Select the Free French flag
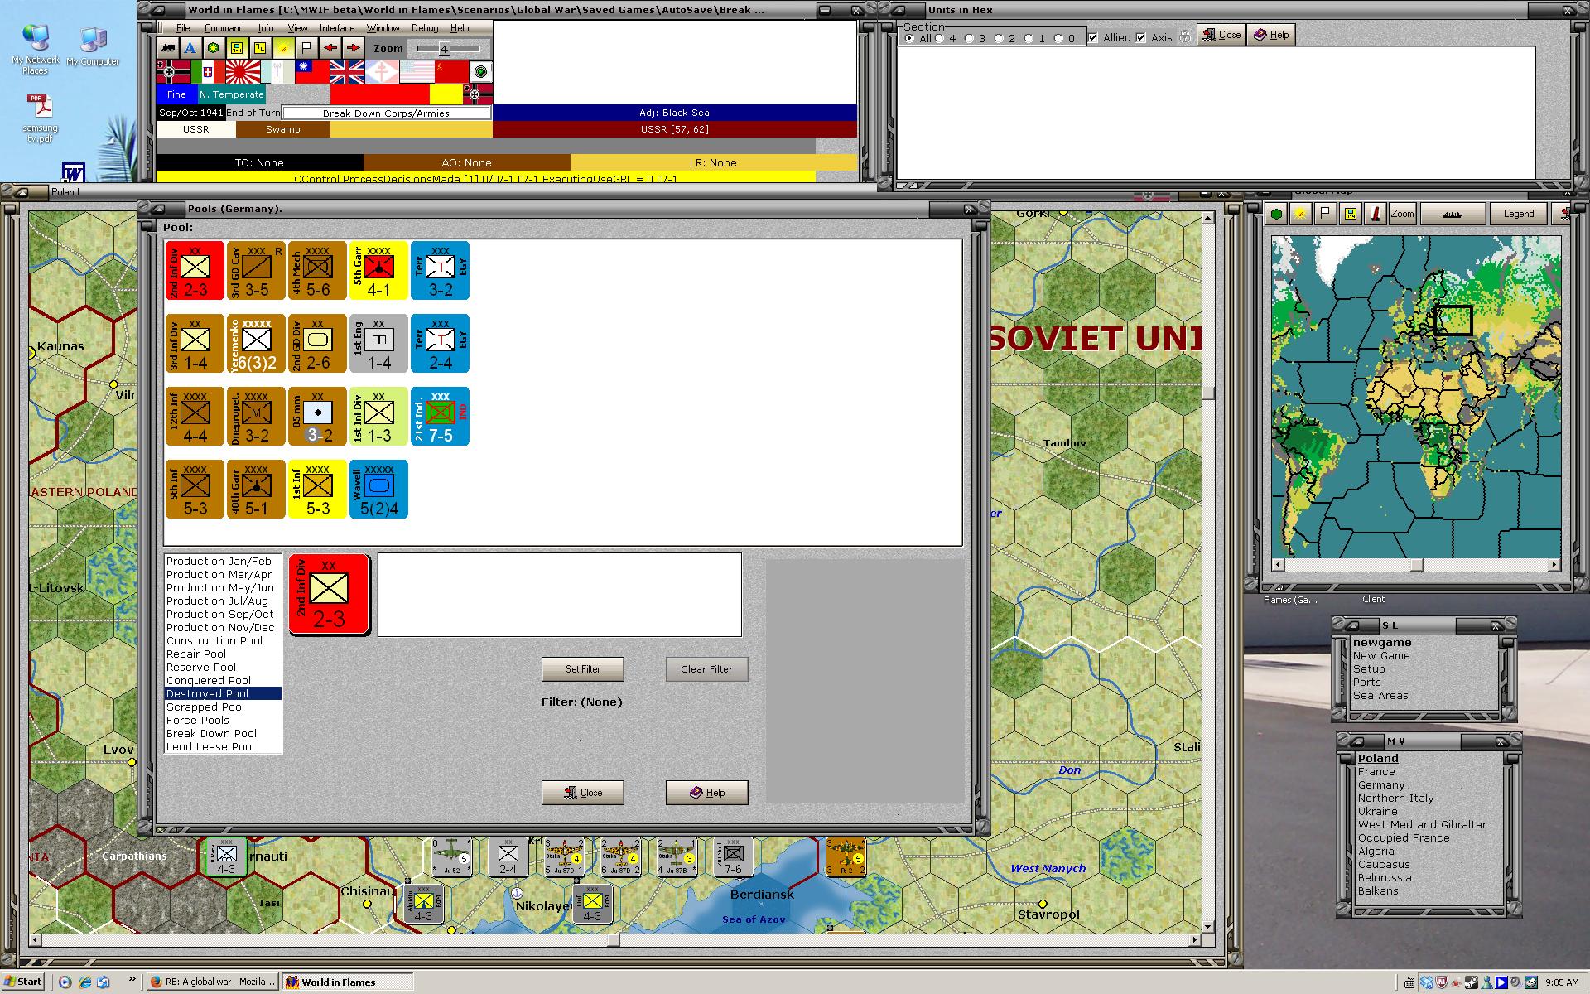The image size is (1590, 994). pyautogui.click(x=382, y=72)
